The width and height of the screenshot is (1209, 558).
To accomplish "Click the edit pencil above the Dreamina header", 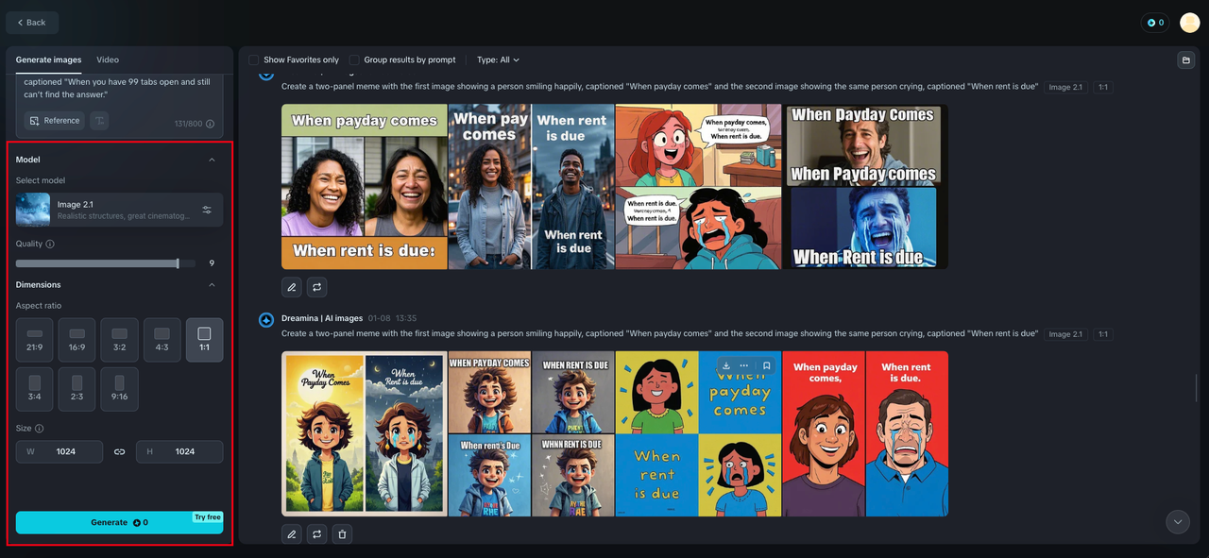I will 292,287.
